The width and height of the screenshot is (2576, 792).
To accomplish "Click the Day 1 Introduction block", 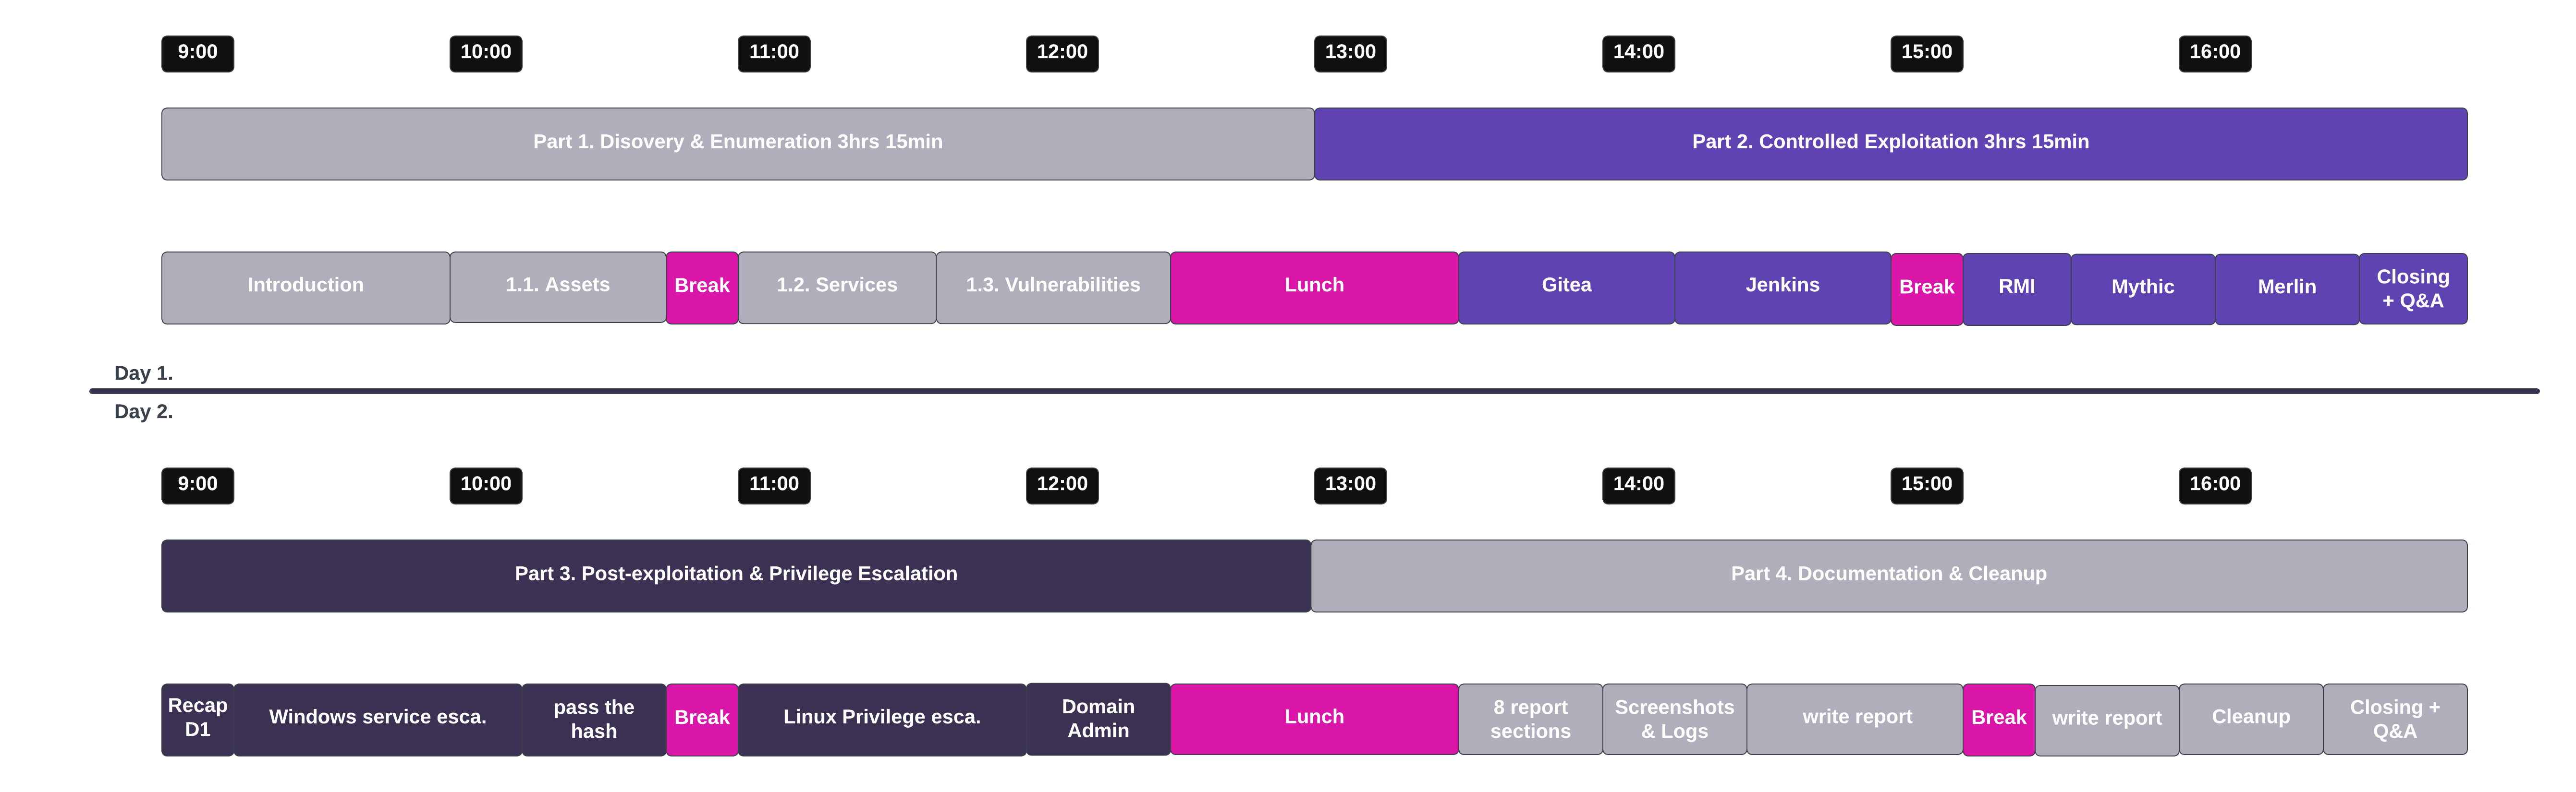I will [305, 287].
